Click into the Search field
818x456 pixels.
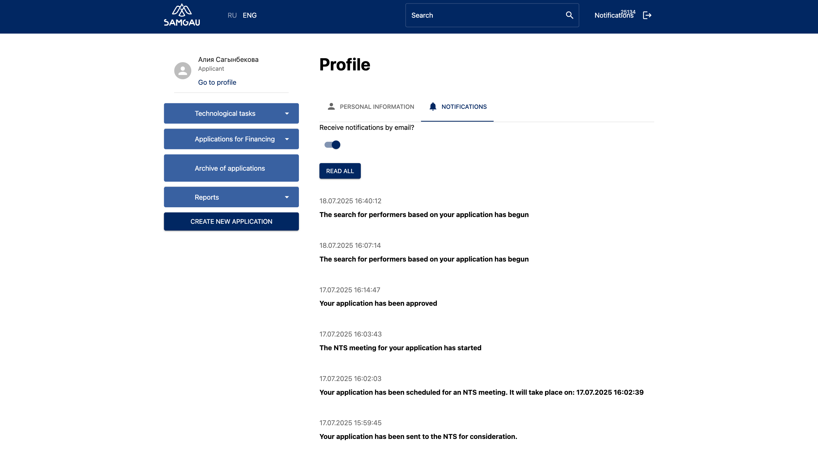click(x=483, y=15)
